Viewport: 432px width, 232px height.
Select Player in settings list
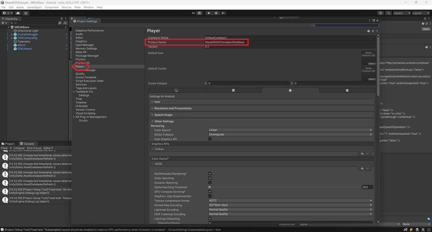click(80, 67)
